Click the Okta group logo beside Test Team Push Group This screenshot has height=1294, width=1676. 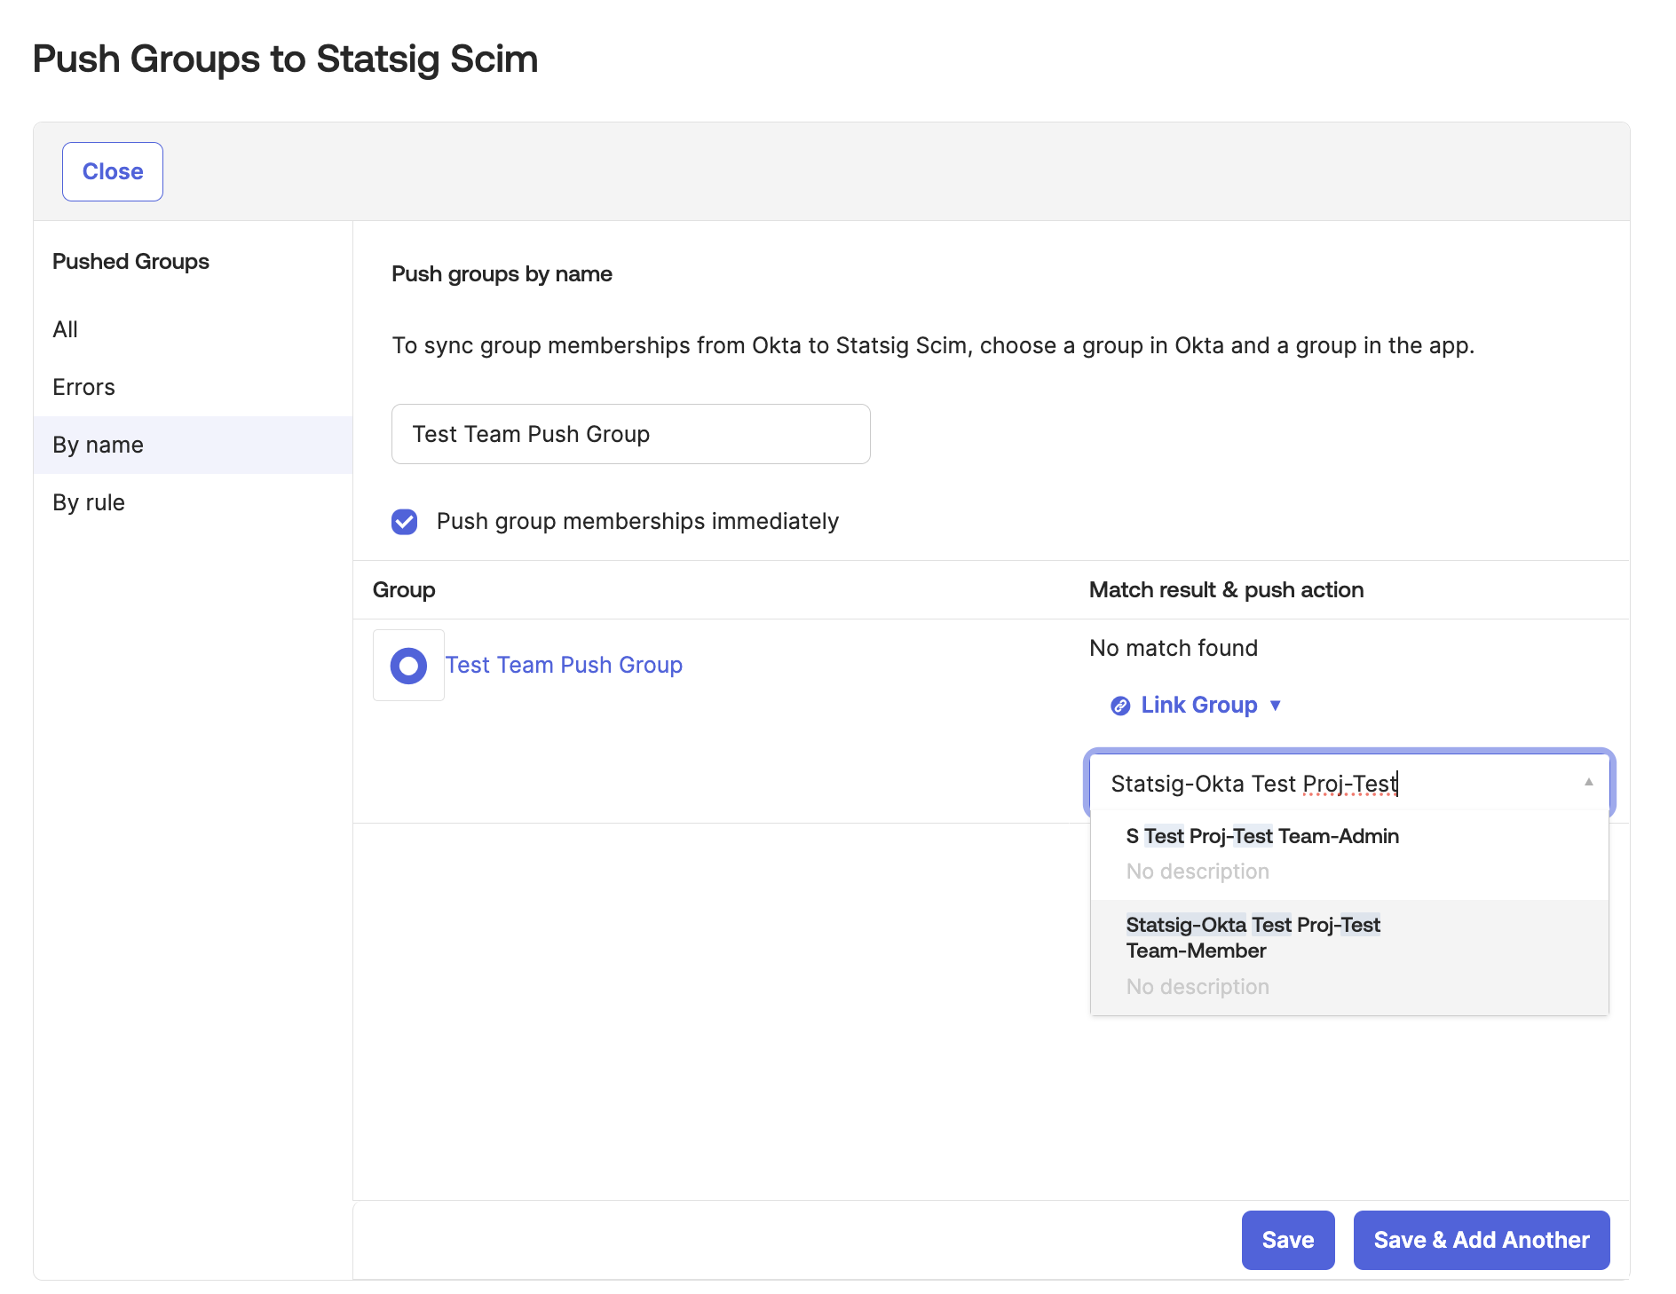pos(408,665)
